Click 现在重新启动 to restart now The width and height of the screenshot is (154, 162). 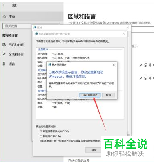90,95
